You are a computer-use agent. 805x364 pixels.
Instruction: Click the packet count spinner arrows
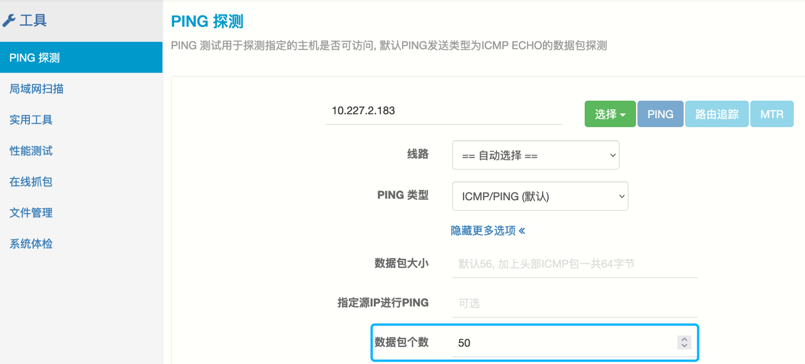tap(684, 342)
